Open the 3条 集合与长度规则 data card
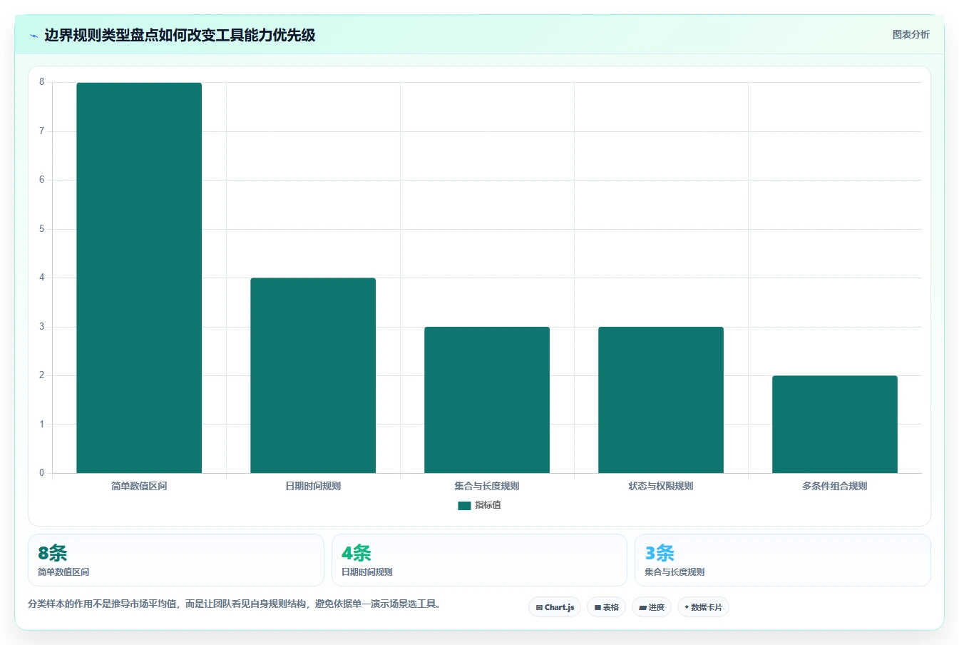Viewport: 959px width, 645px height. 783,560
